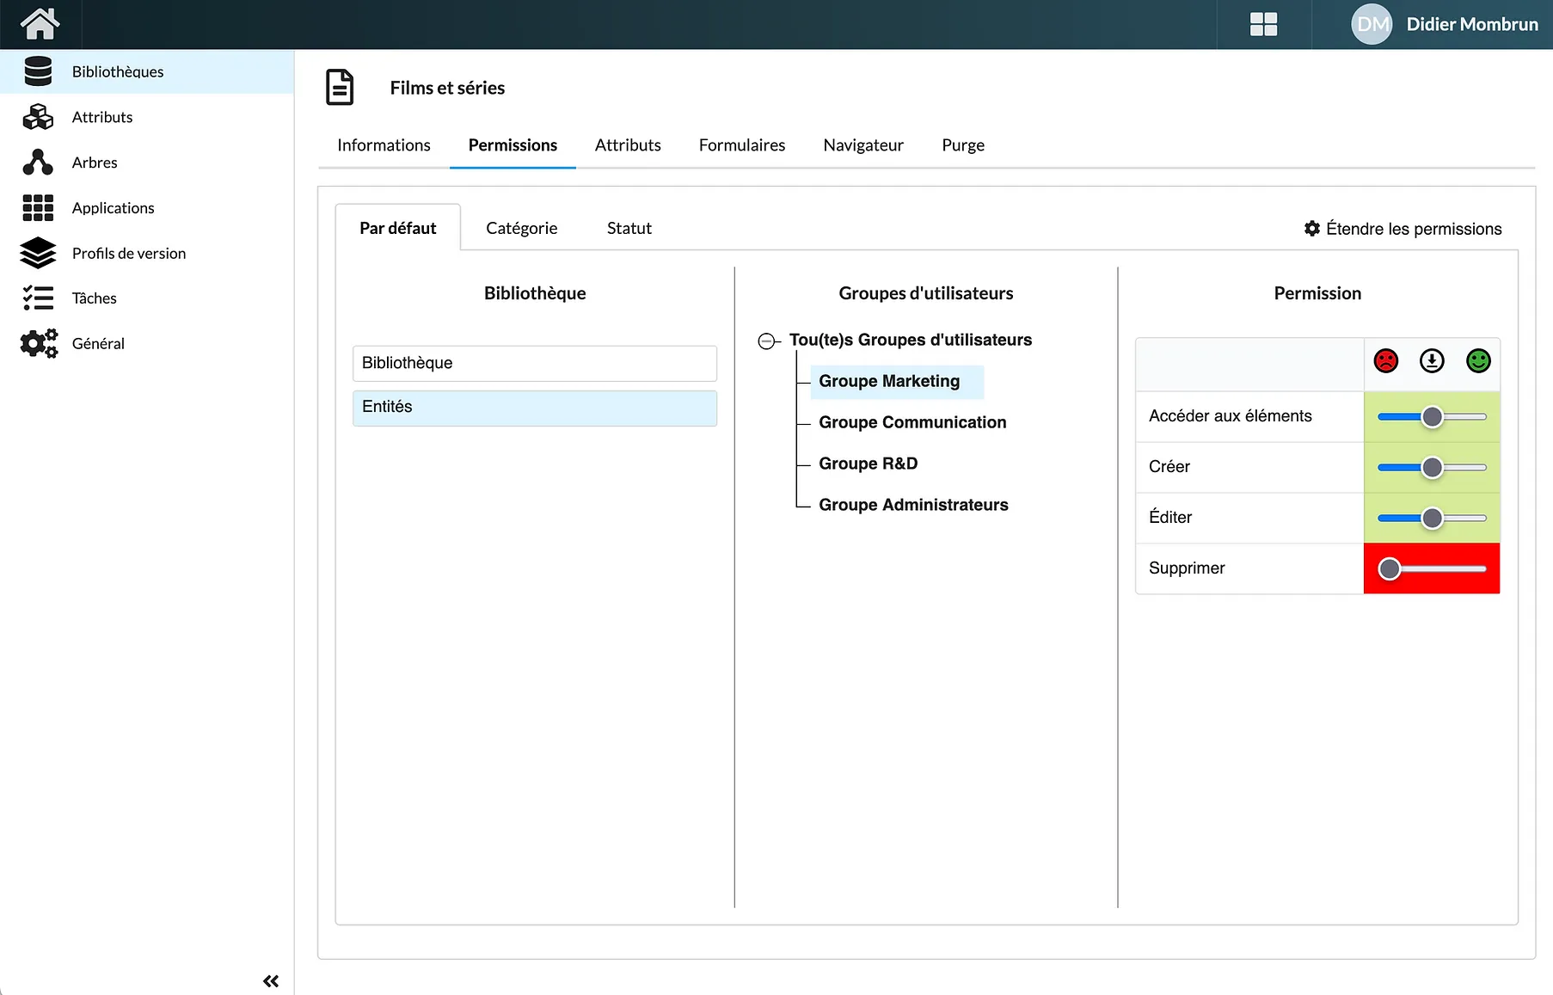Select Tou(te)s Groupes d'utilisateurs
This screenshot has height=995, width=1553.
(911, 340)
